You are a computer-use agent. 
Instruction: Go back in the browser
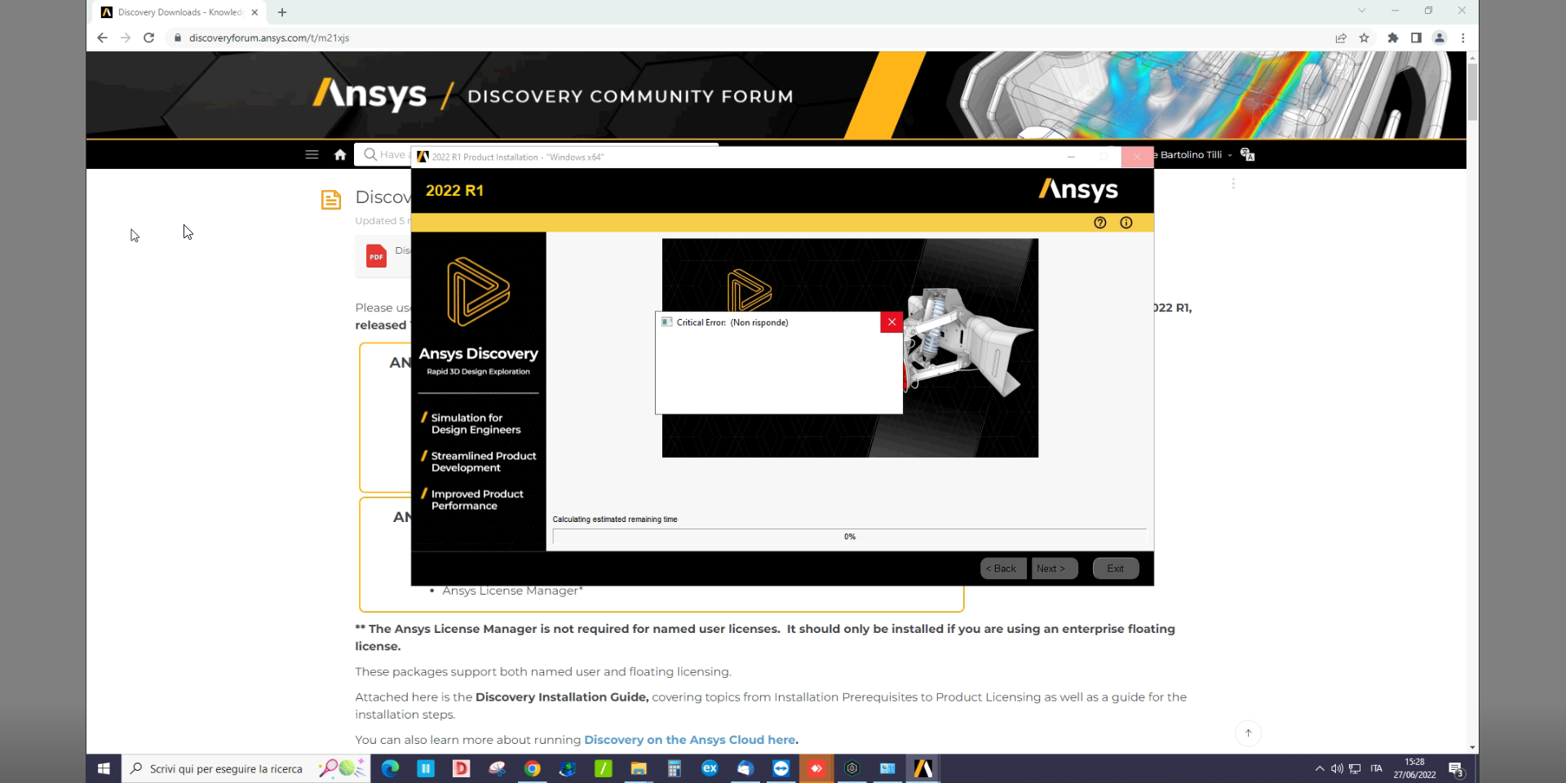pyautogui.click(x=102, y=38)
